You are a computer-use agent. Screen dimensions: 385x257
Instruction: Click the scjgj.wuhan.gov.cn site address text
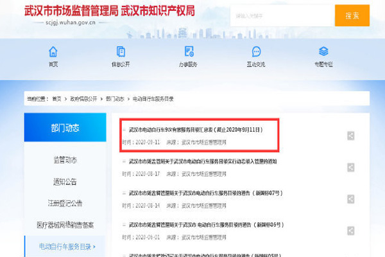point(71,22)
